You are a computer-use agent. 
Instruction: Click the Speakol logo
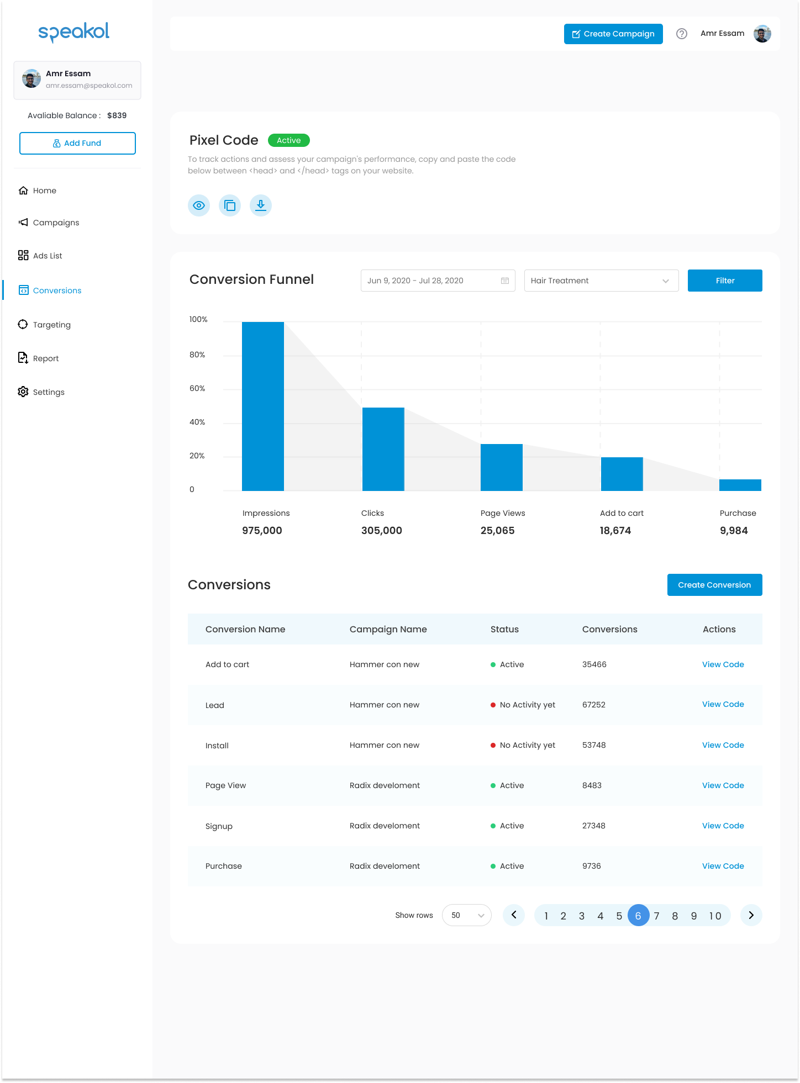[x=74, y=32]
